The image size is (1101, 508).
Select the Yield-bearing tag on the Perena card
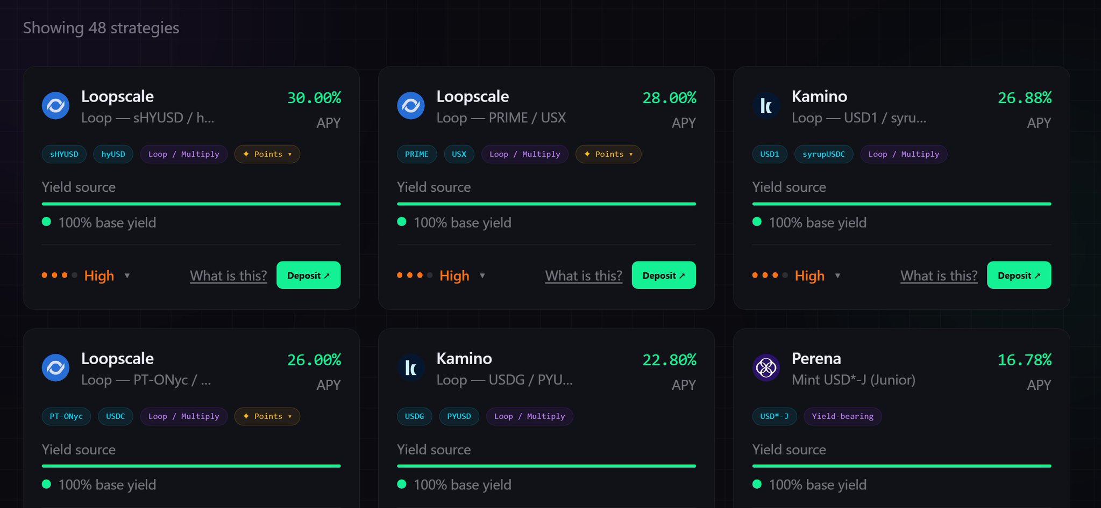click(x=842, y=416)
